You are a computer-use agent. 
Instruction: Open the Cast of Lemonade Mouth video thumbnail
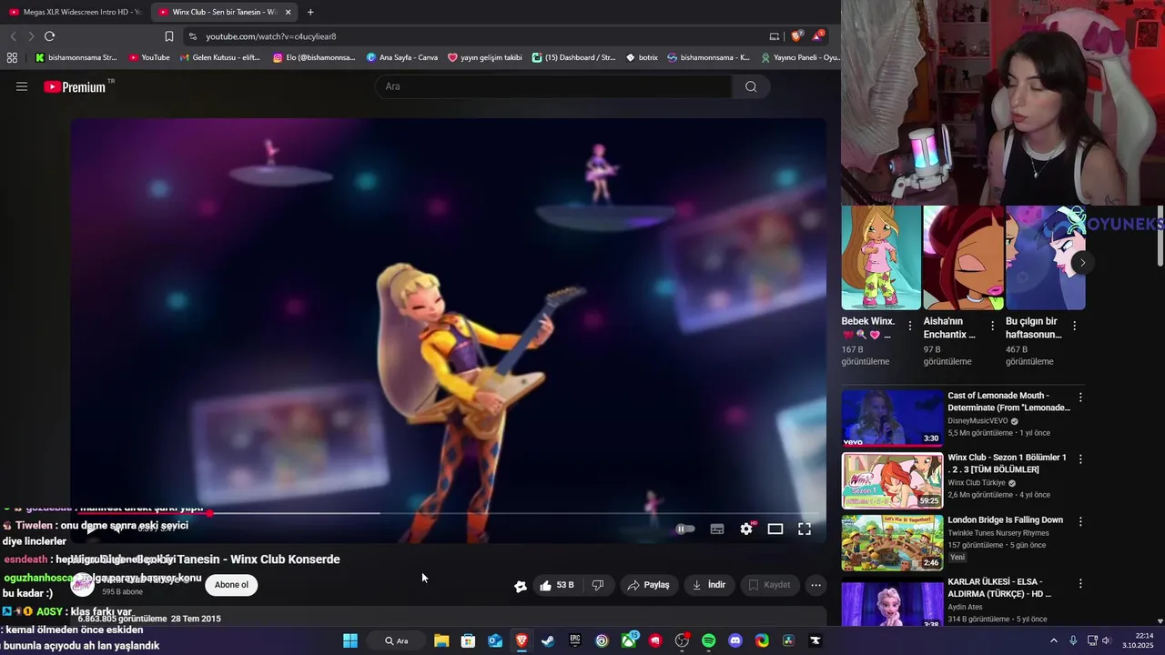(x=892, y=418)
